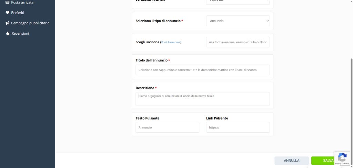353x168 pixels.
Task: Focus the Link Pulsante URL field
Action: (238, 127)
